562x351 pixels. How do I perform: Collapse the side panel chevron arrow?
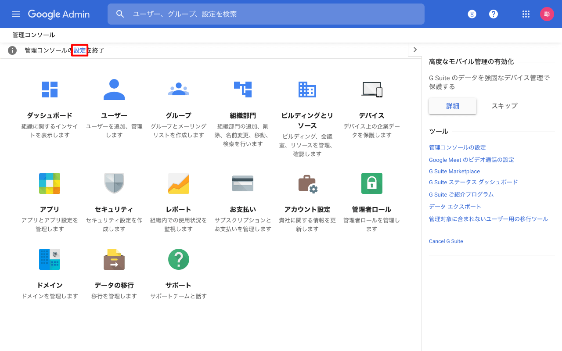(x=415, y=50)
